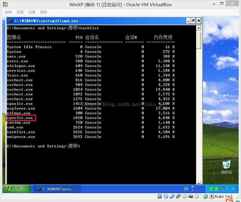Minimize the cmd.exe window

188,21
